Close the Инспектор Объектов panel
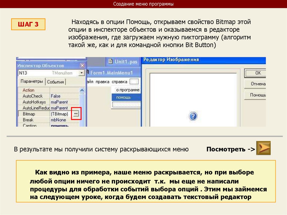This screenshot has width=287, height=215. pyautogui.click(x=82, y=65)
